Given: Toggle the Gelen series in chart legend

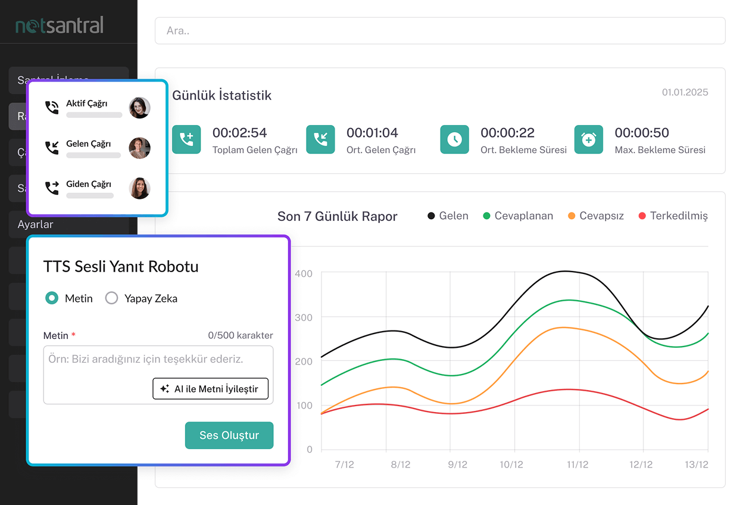Looking at the screenshot, I should (x=448, y=216).
